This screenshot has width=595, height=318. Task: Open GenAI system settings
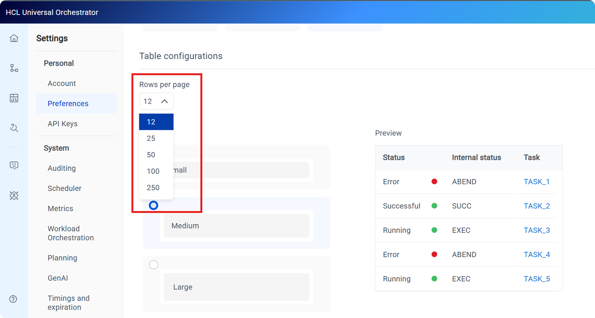coord(76,278)
